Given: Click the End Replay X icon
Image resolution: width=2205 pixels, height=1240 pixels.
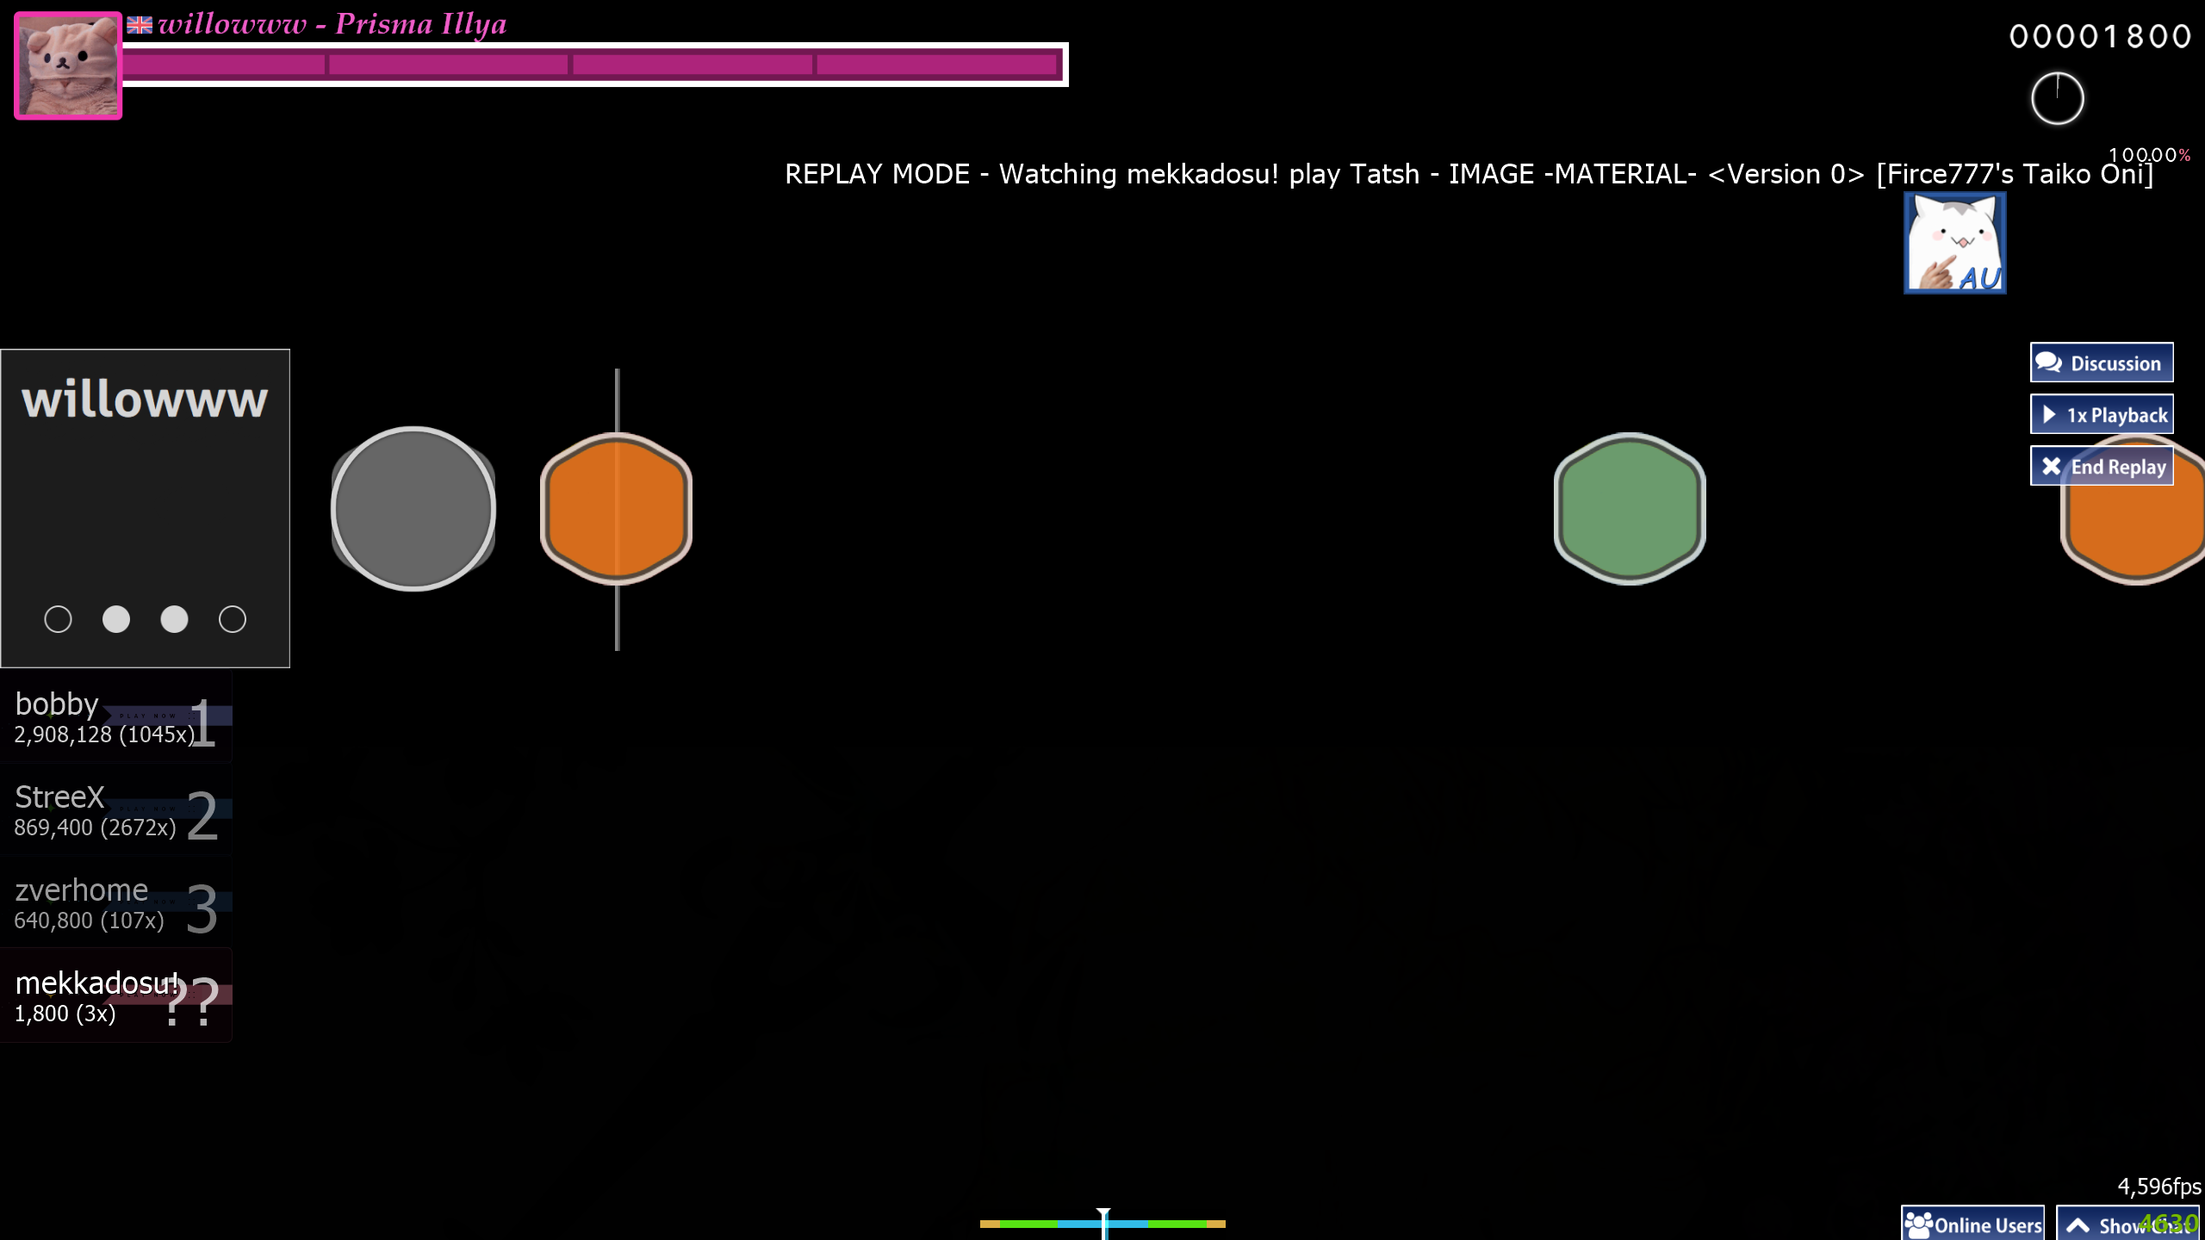Looking at the screenshot, I should [2051, 466].
